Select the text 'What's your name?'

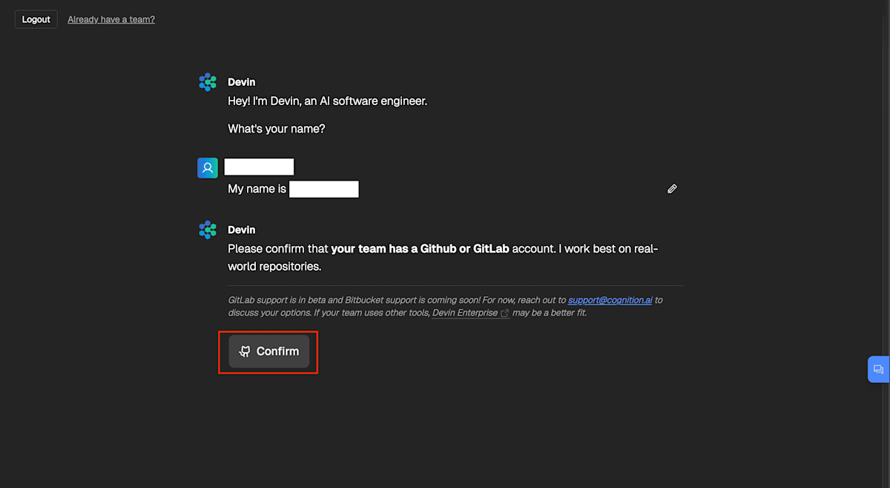click(x=277, y=129)
